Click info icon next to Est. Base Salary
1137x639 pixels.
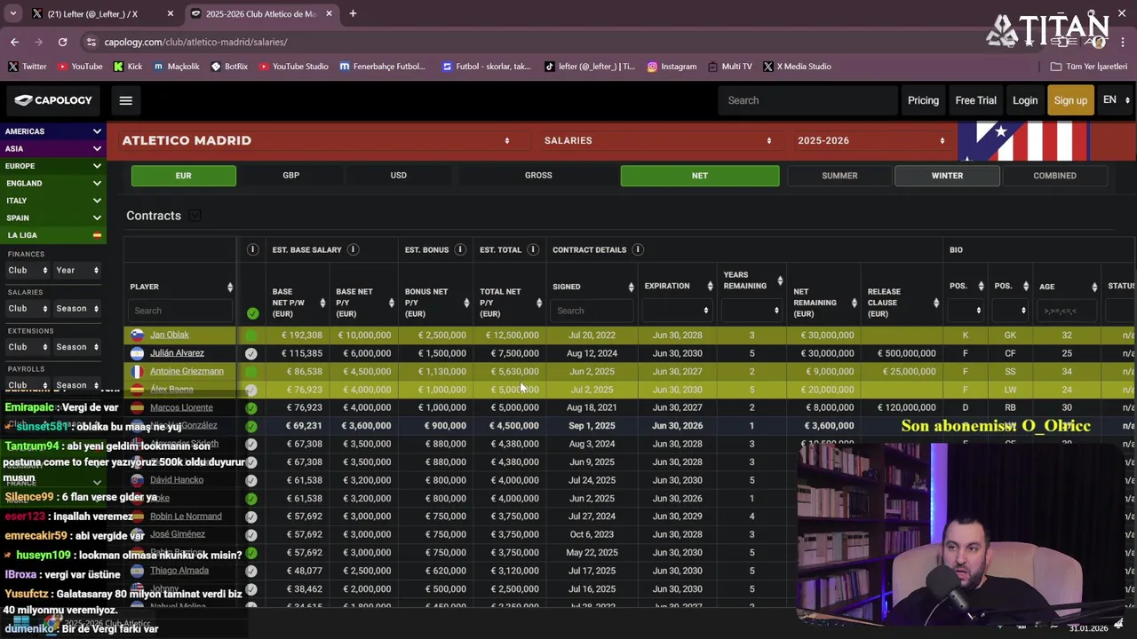tap(353, 249)
